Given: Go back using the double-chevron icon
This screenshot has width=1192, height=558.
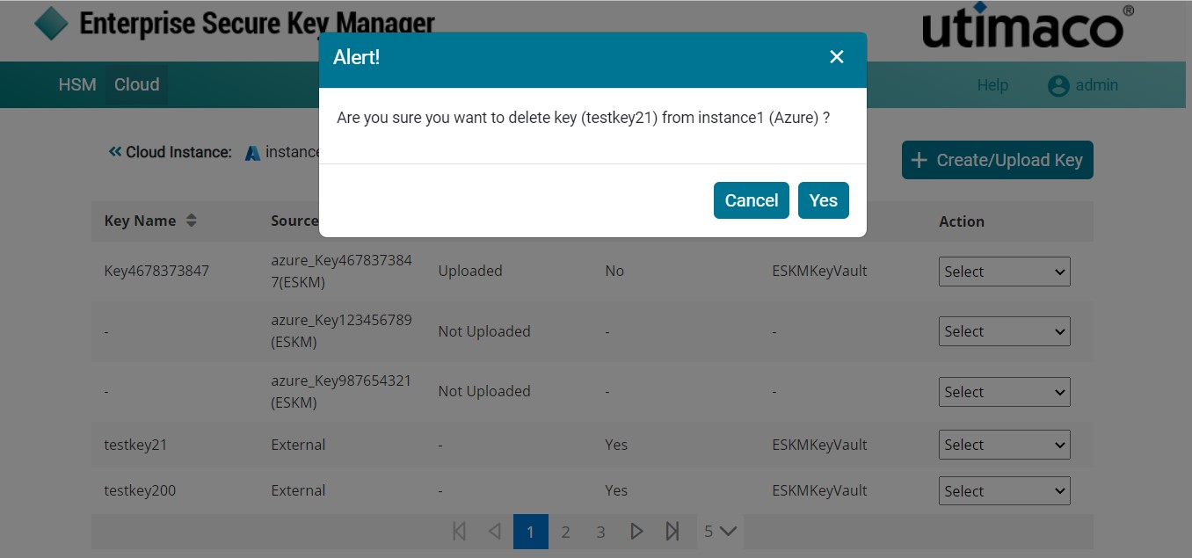Looking at the screenshot, I should click(x=114, y=152).
